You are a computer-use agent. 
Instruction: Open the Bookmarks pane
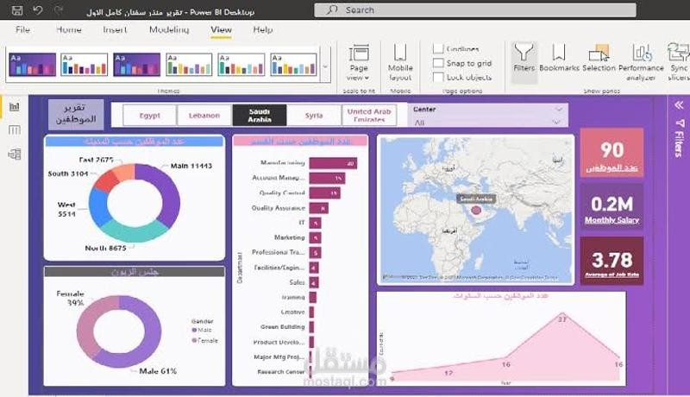point(559,57)
